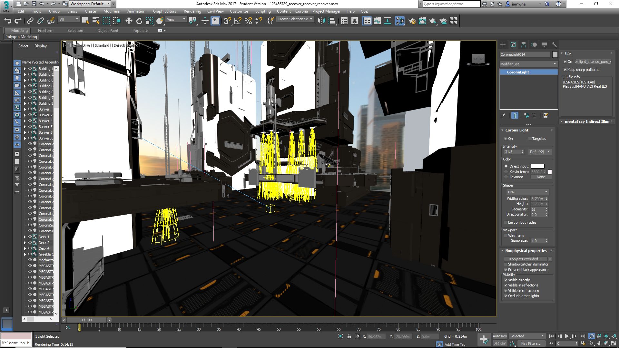Select the Move transform tool
619x348 pixels.
click(x=129, y=21)
